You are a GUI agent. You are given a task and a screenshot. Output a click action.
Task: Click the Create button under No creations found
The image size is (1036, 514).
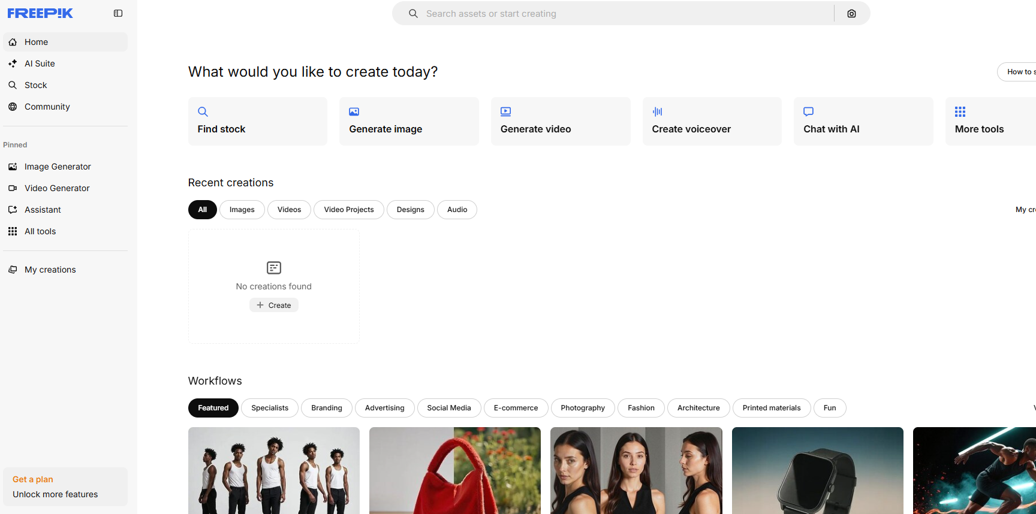pos(274,306)
